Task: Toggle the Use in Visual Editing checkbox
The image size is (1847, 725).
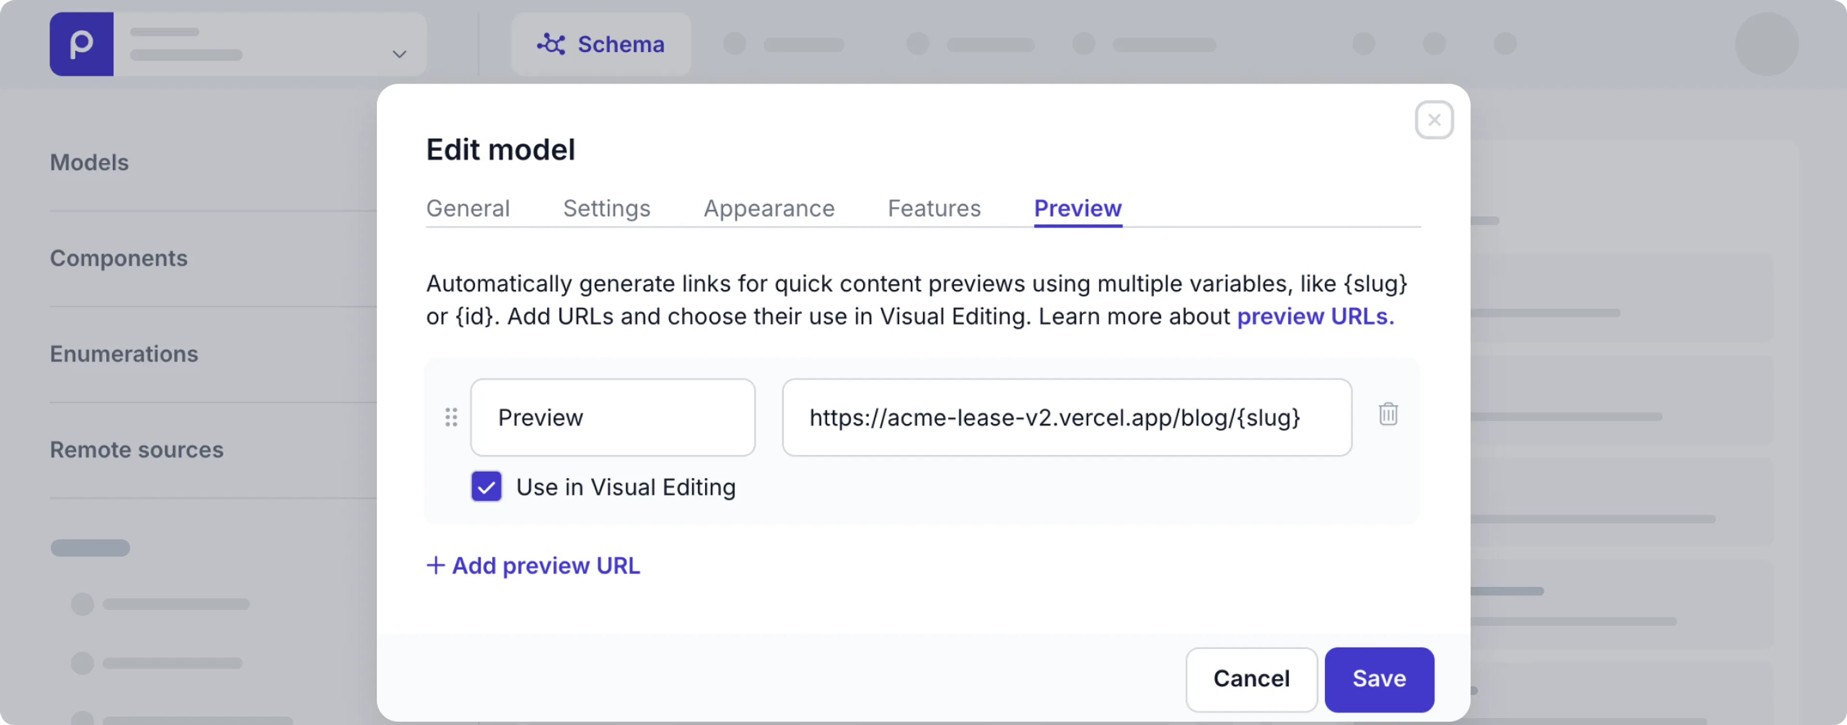Action: coord(487,487)
